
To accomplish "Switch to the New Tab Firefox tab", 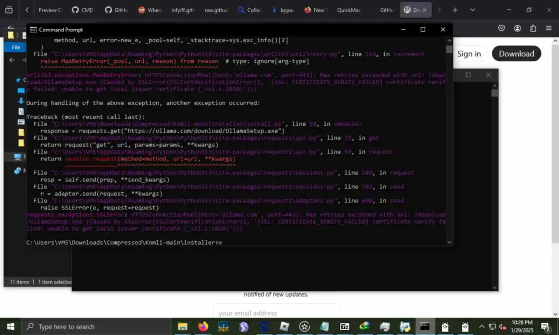I will pos(315,10).
